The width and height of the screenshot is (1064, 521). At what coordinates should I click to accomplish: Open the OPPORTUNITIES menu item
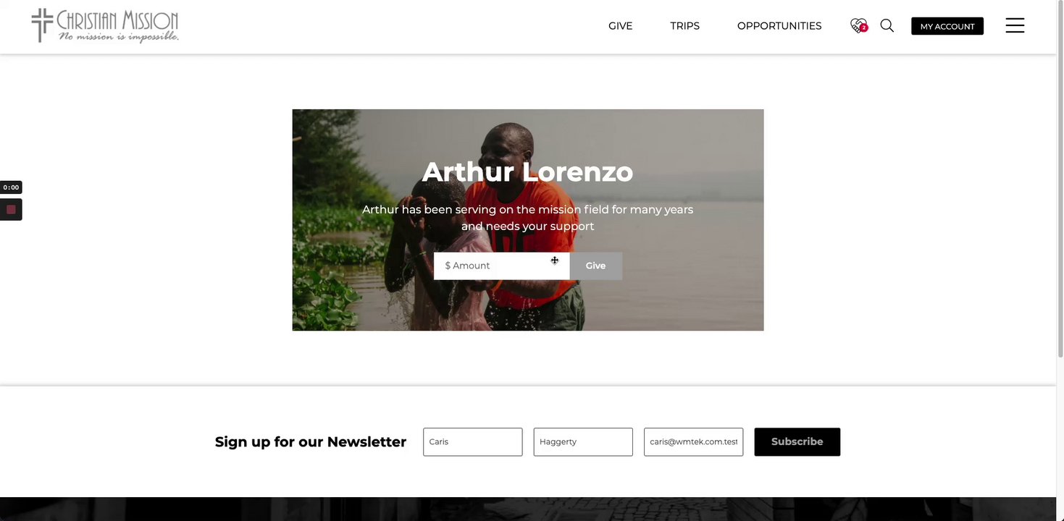(779, 26)
